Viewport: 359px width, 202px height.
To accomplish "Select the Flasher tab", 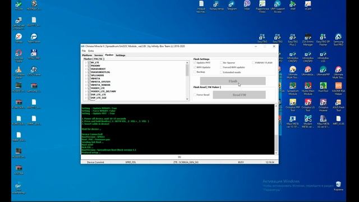I will coord(109,55).
